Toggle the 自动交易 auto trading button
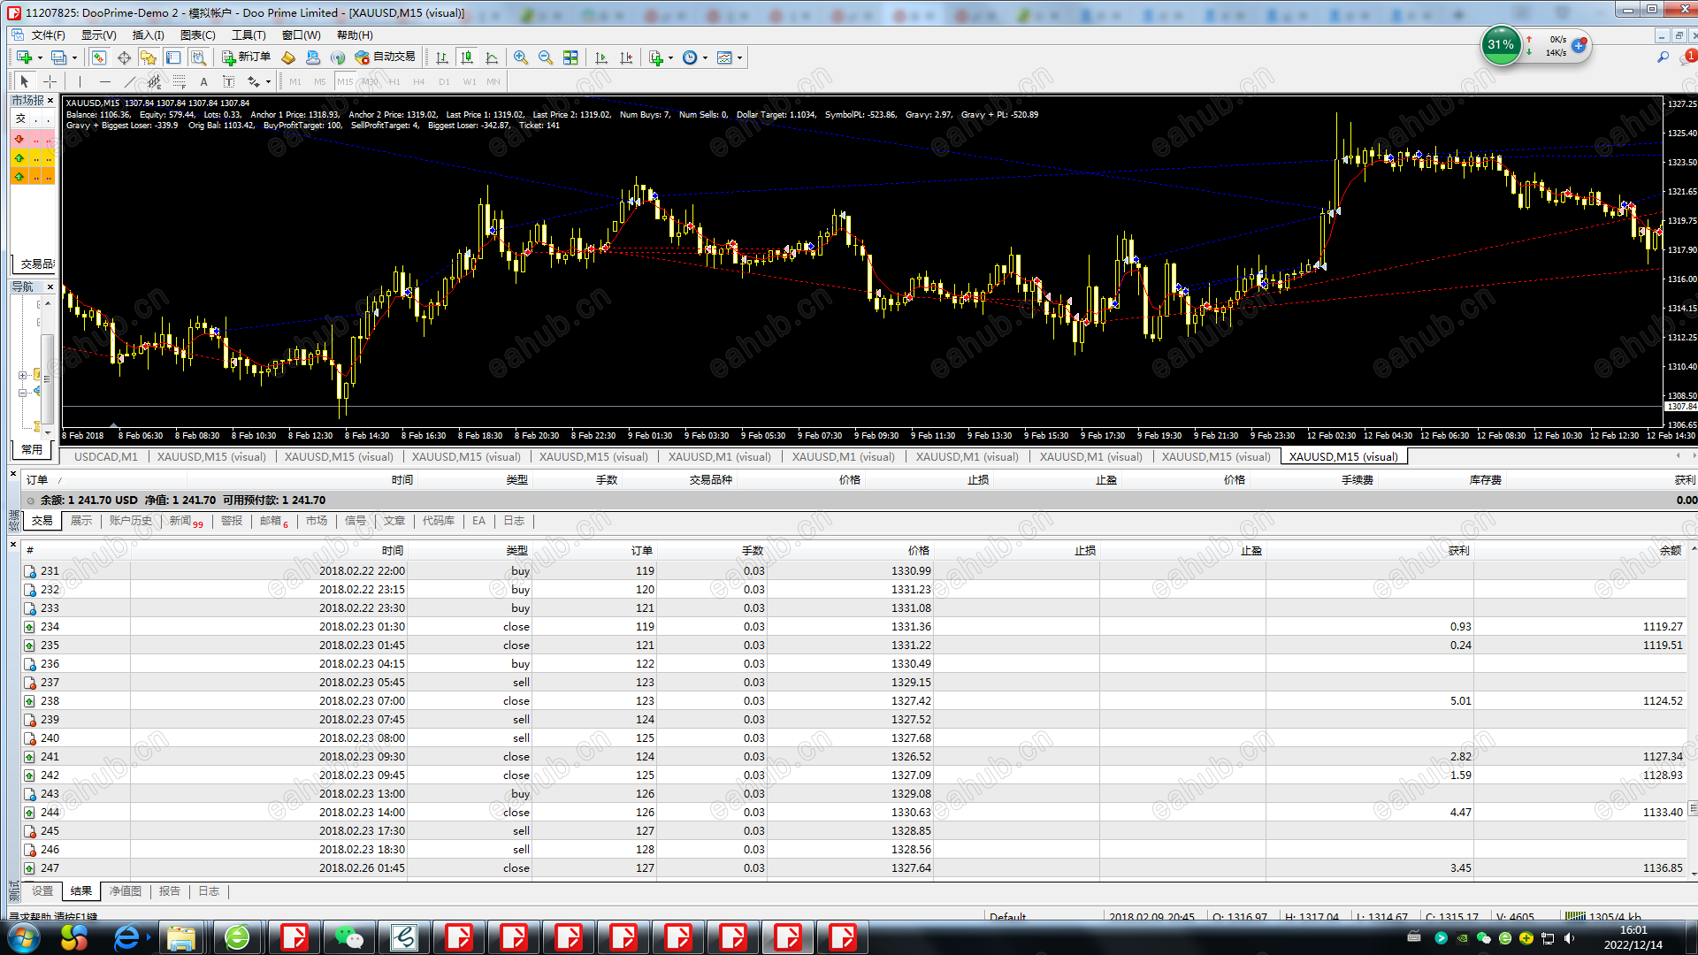The image size is (1698, 955). coord(385,57)
